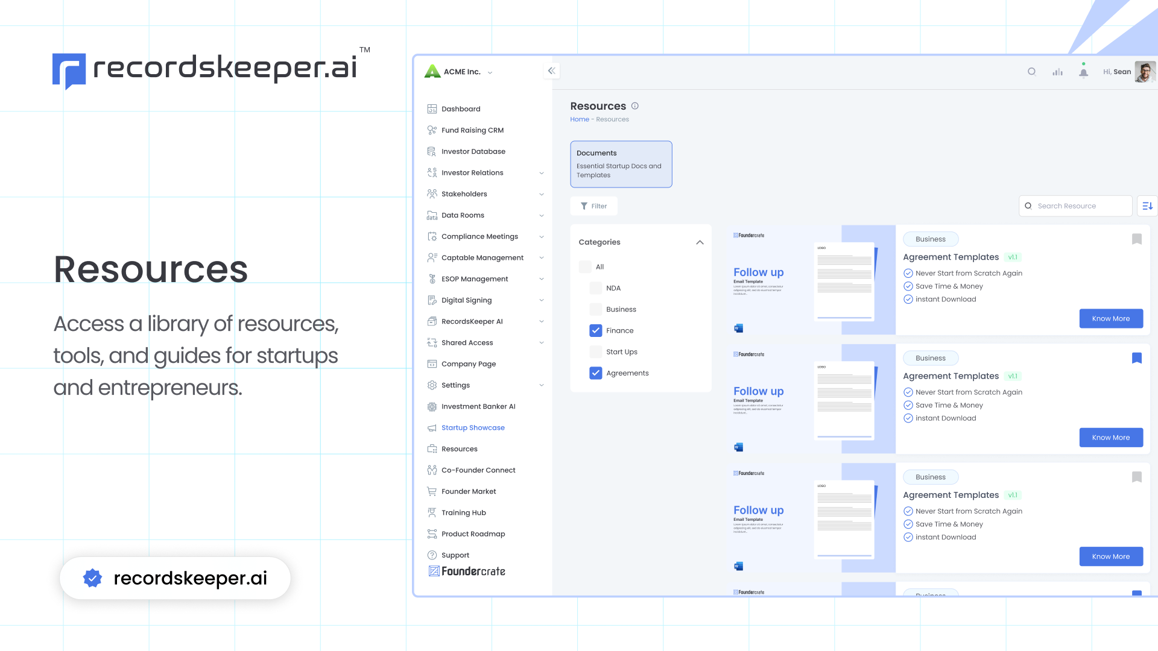Expand the Investor Relations submenu
1158x651 pixels.
click(542, 173)
